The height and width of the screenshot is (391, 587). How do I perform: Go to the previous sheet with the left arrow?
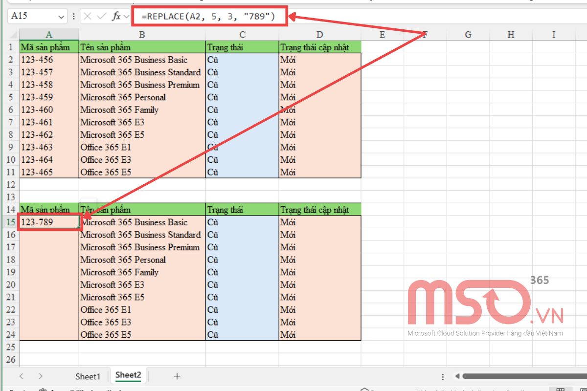[x=21, y=376]
